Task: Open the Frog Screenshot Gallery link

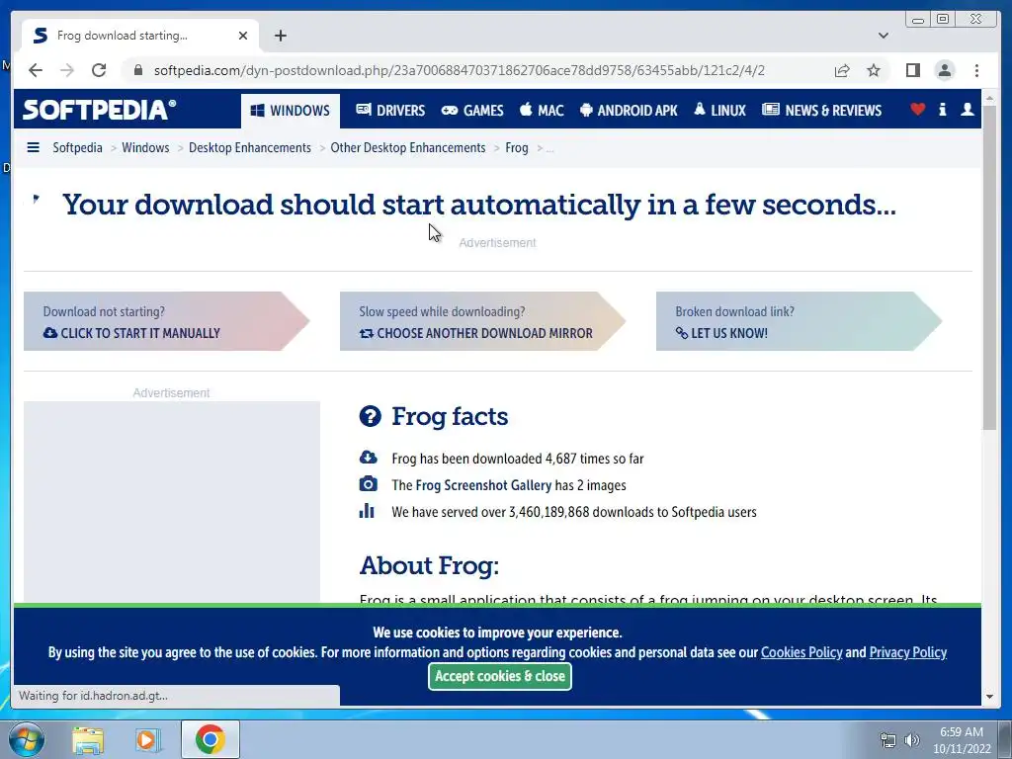Action: click(x=483, y=485)
